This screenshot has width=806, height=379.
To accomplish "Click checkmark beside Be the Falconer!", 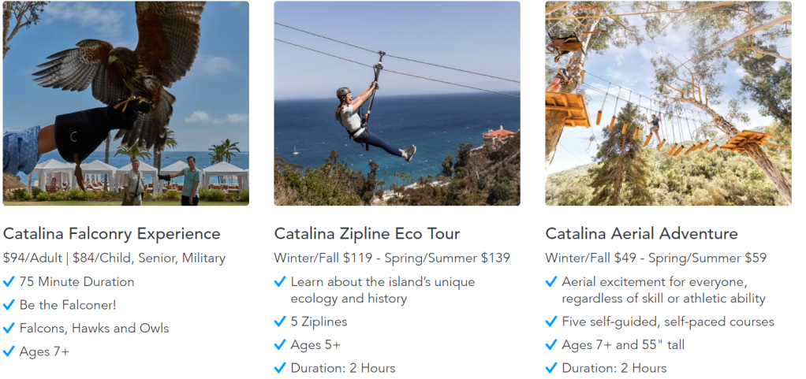I will [9, 305].
